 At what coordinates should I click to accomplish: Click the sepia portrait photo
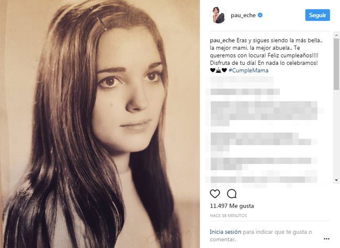tap(100, 124)
